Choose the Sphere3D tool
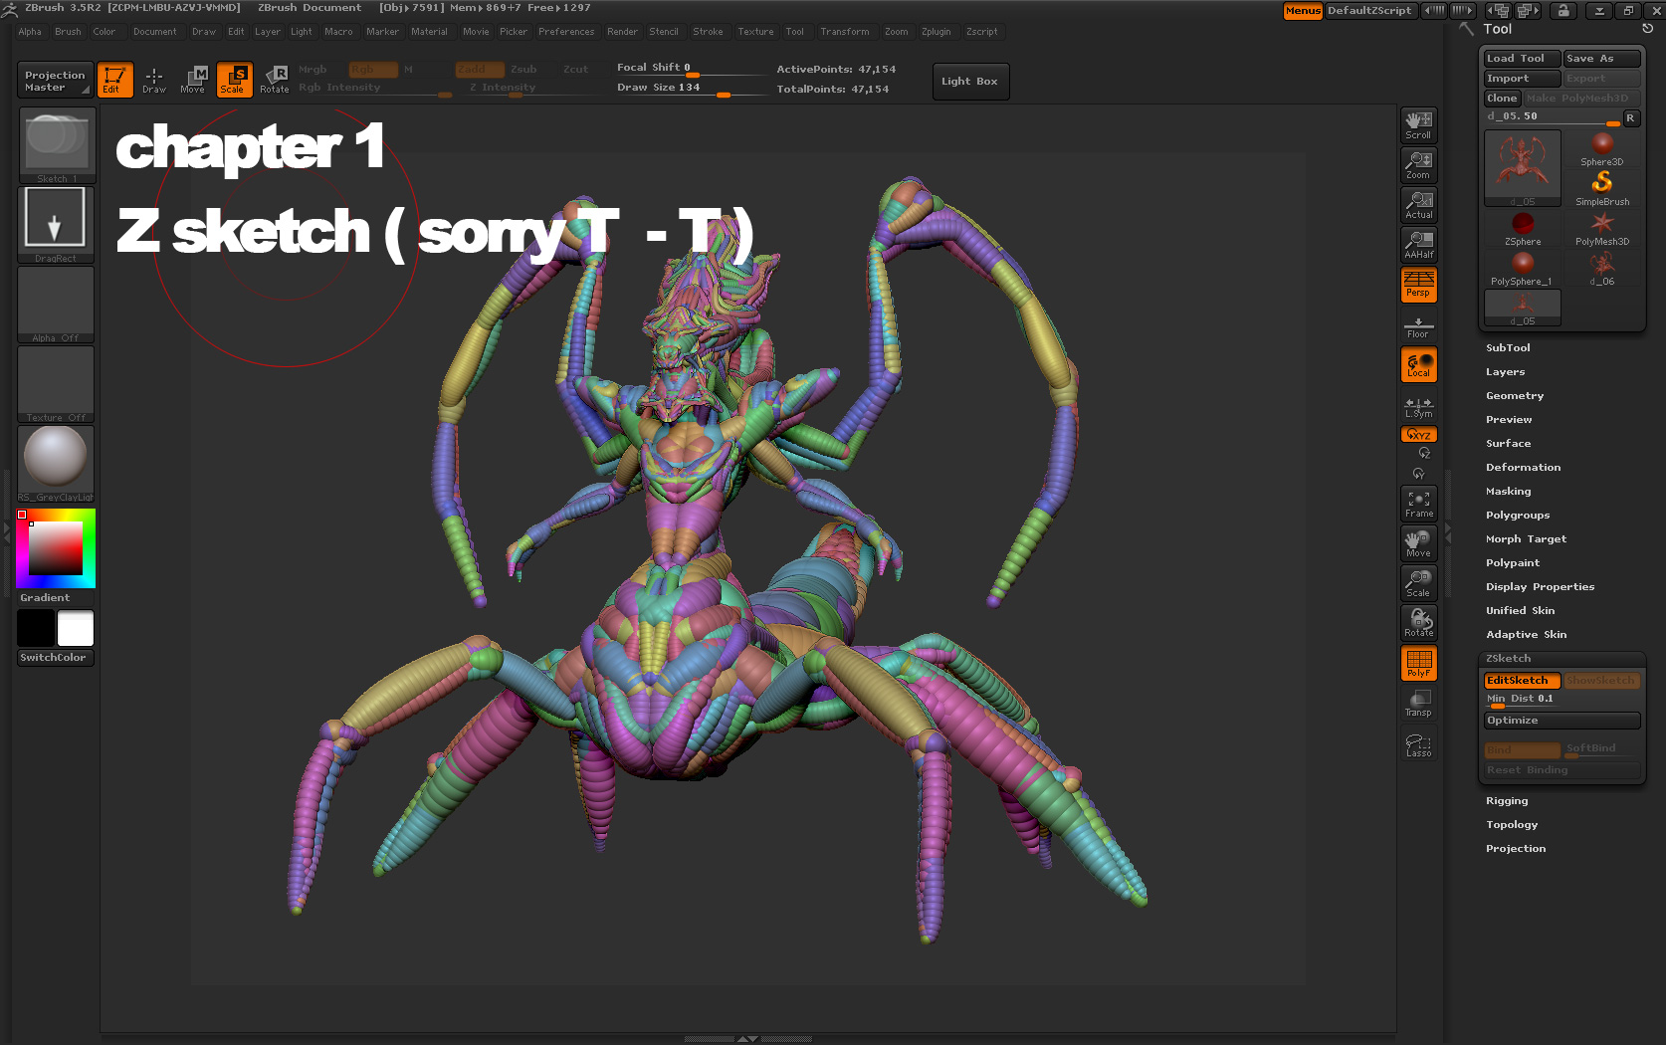 click(1601, 148)
